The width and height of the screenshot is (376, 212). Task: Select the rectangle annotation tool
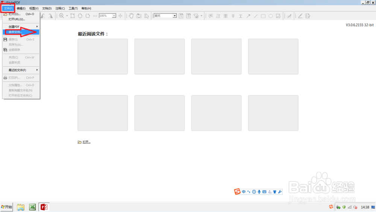coord(263,16)
